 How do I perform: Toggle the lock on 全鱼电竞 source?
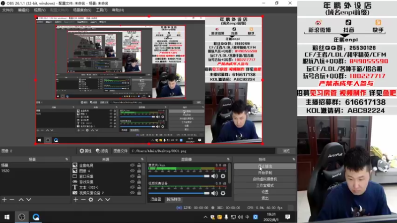point(139,165)
